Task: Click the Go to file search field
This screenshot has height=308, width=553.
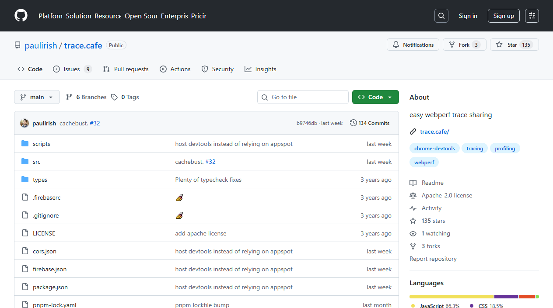Action: [303, 97]
